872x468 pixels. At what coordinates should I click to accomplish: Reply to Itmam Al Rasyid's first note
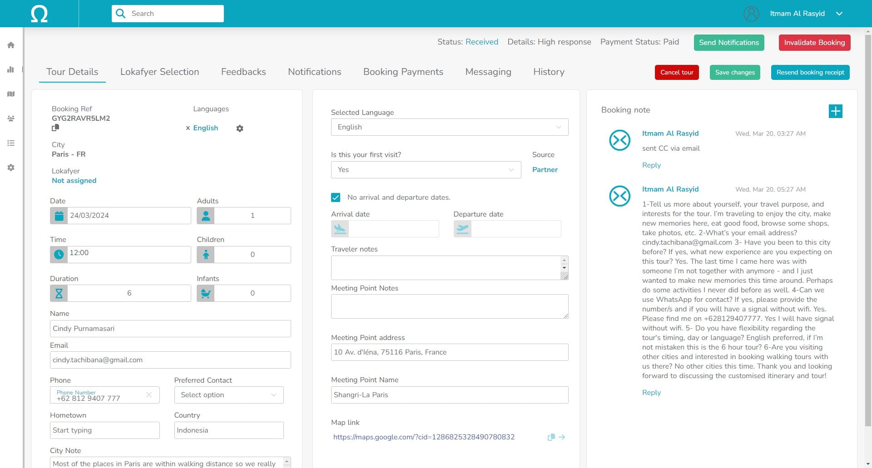[x=651, y=165]
